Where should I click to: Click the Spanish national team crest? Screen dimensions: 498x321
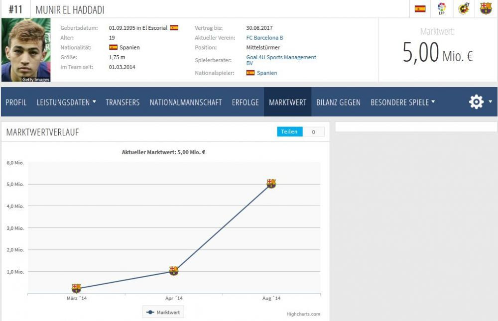click(464, 9)
